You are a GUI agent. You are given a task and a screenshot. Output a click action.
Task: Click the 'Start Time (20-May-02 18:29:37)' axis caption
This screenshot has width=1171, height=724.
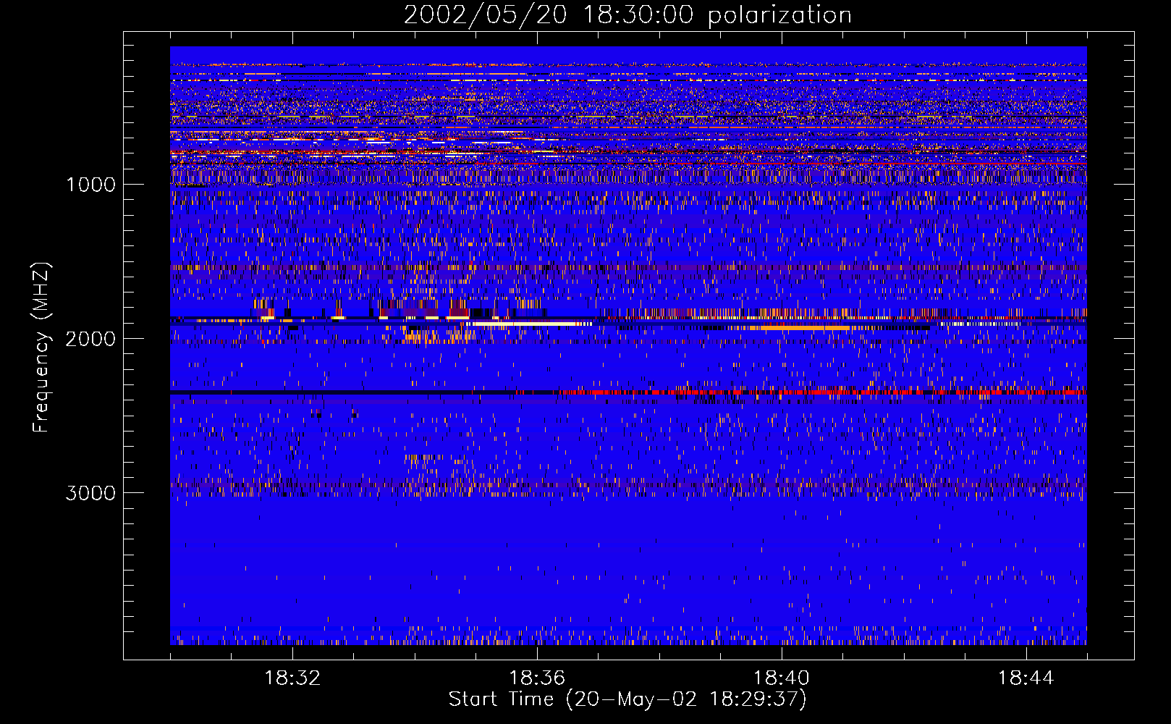[627, 699]
